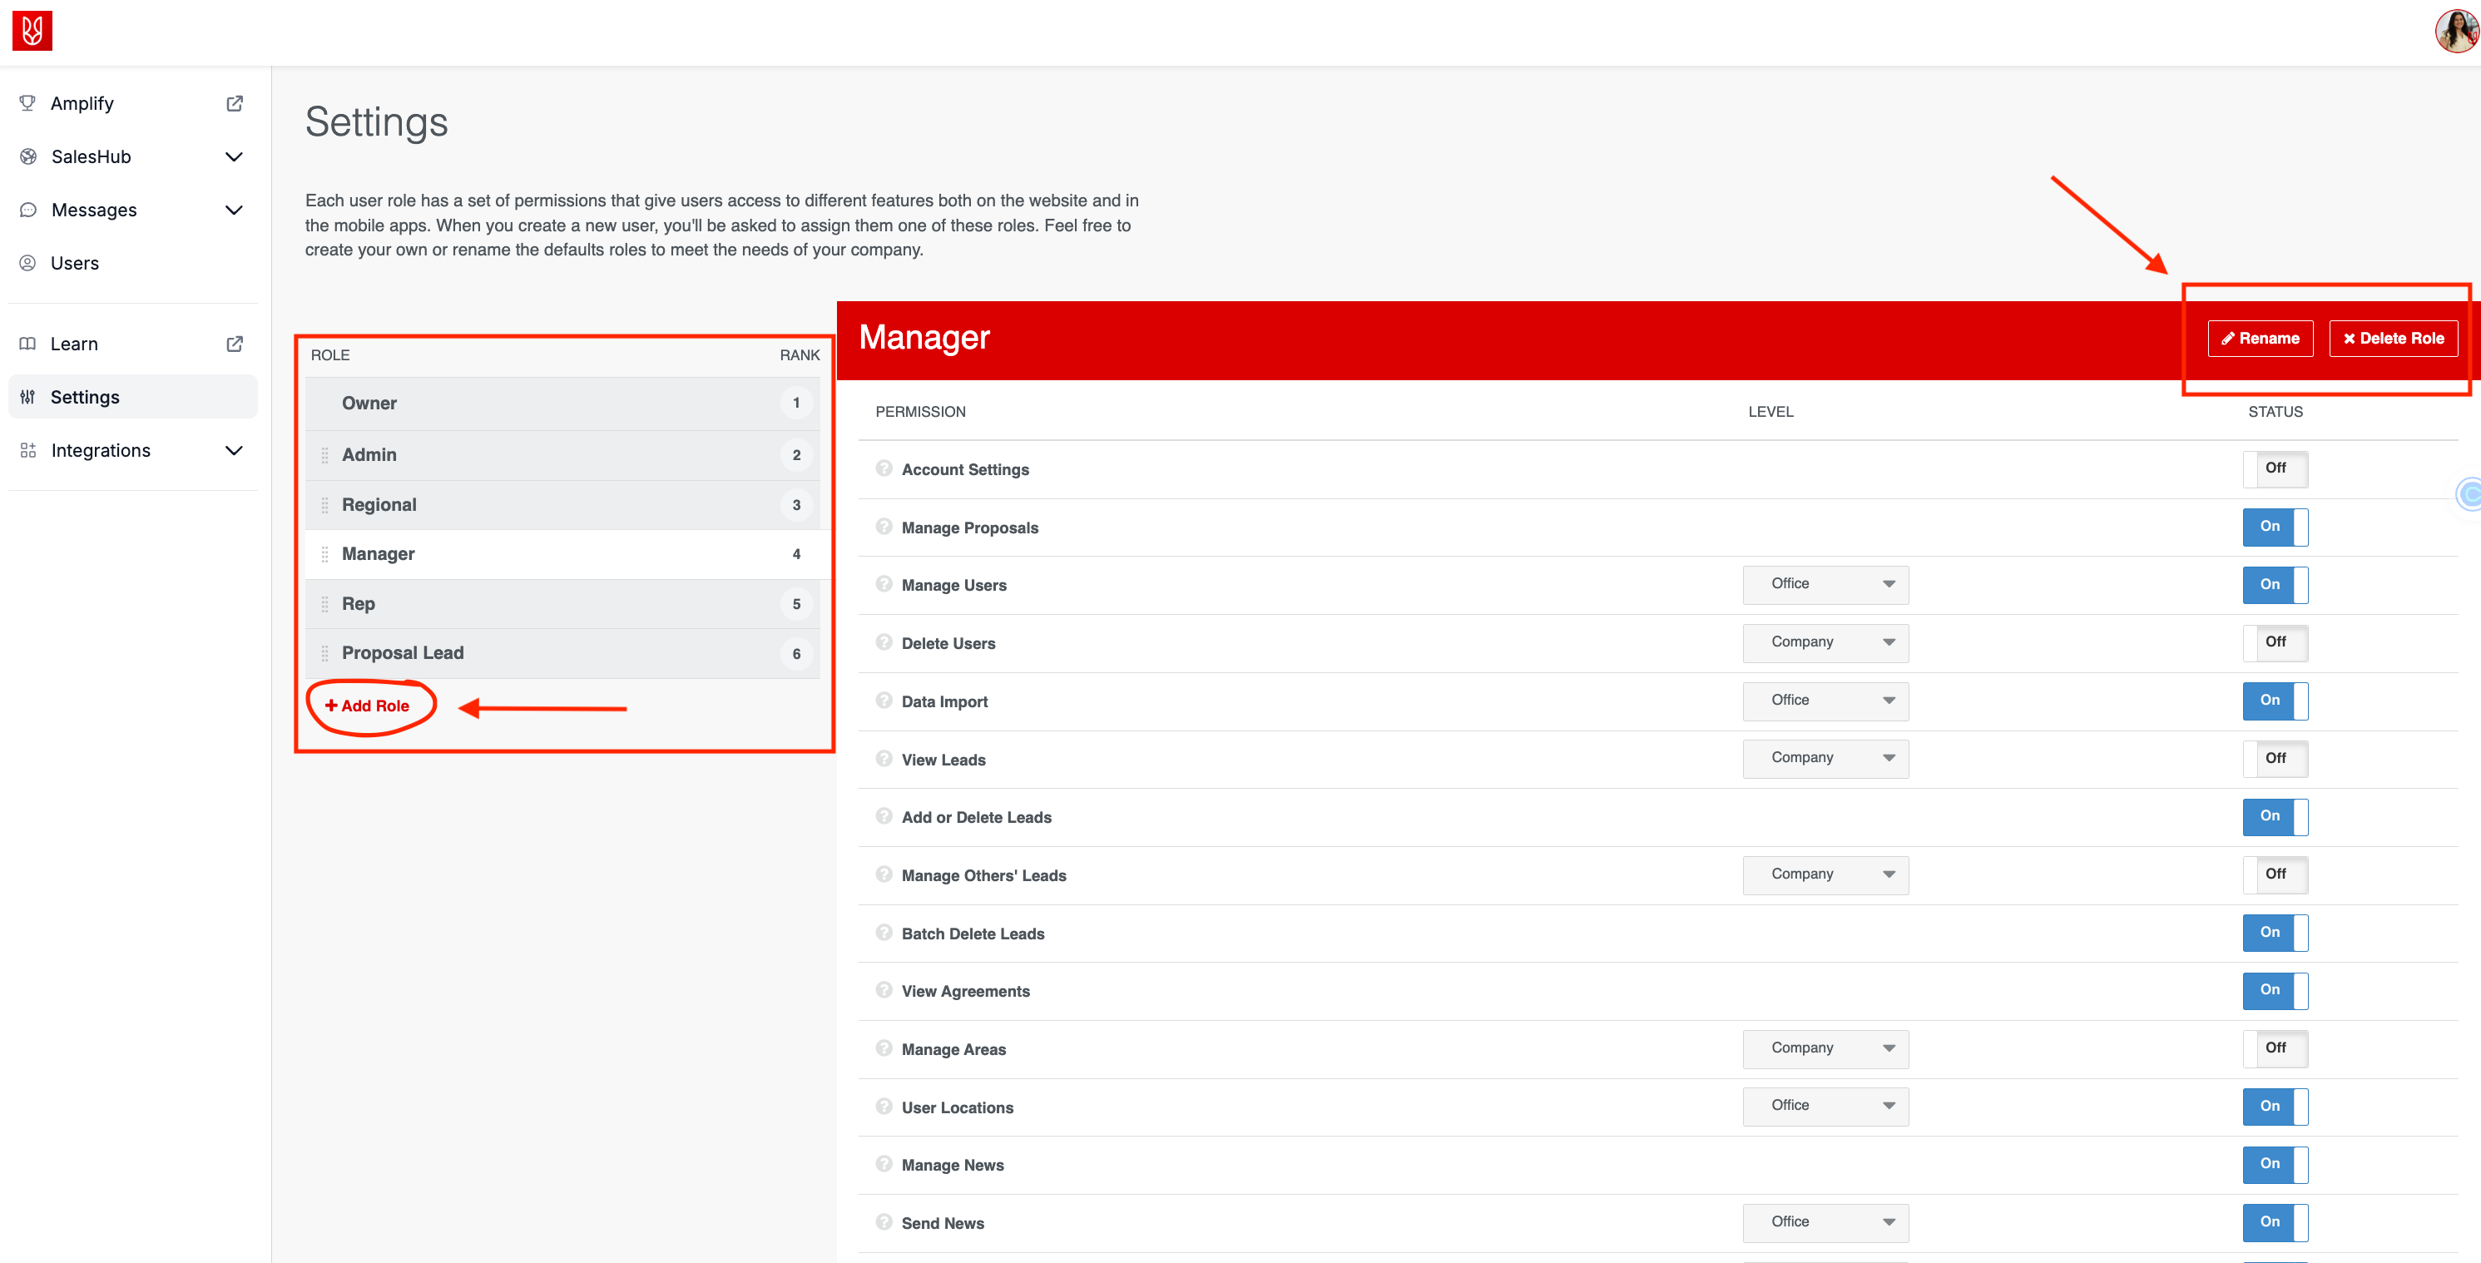
Task: Toggle View Agreements permission status
Action: 2275,990
